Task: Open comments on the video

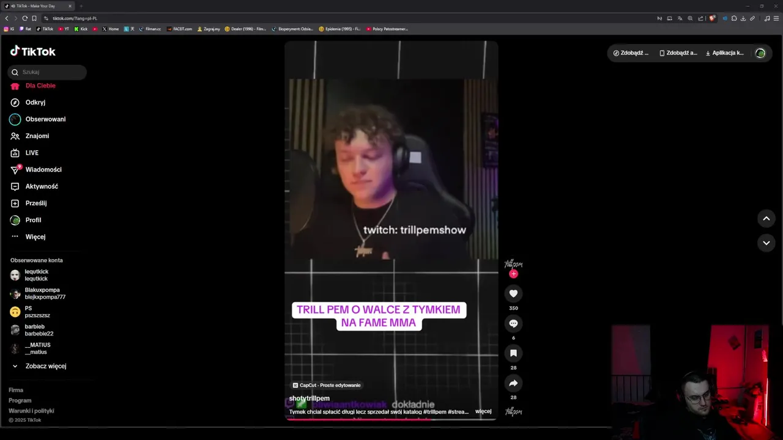Action: coord(513,323)
